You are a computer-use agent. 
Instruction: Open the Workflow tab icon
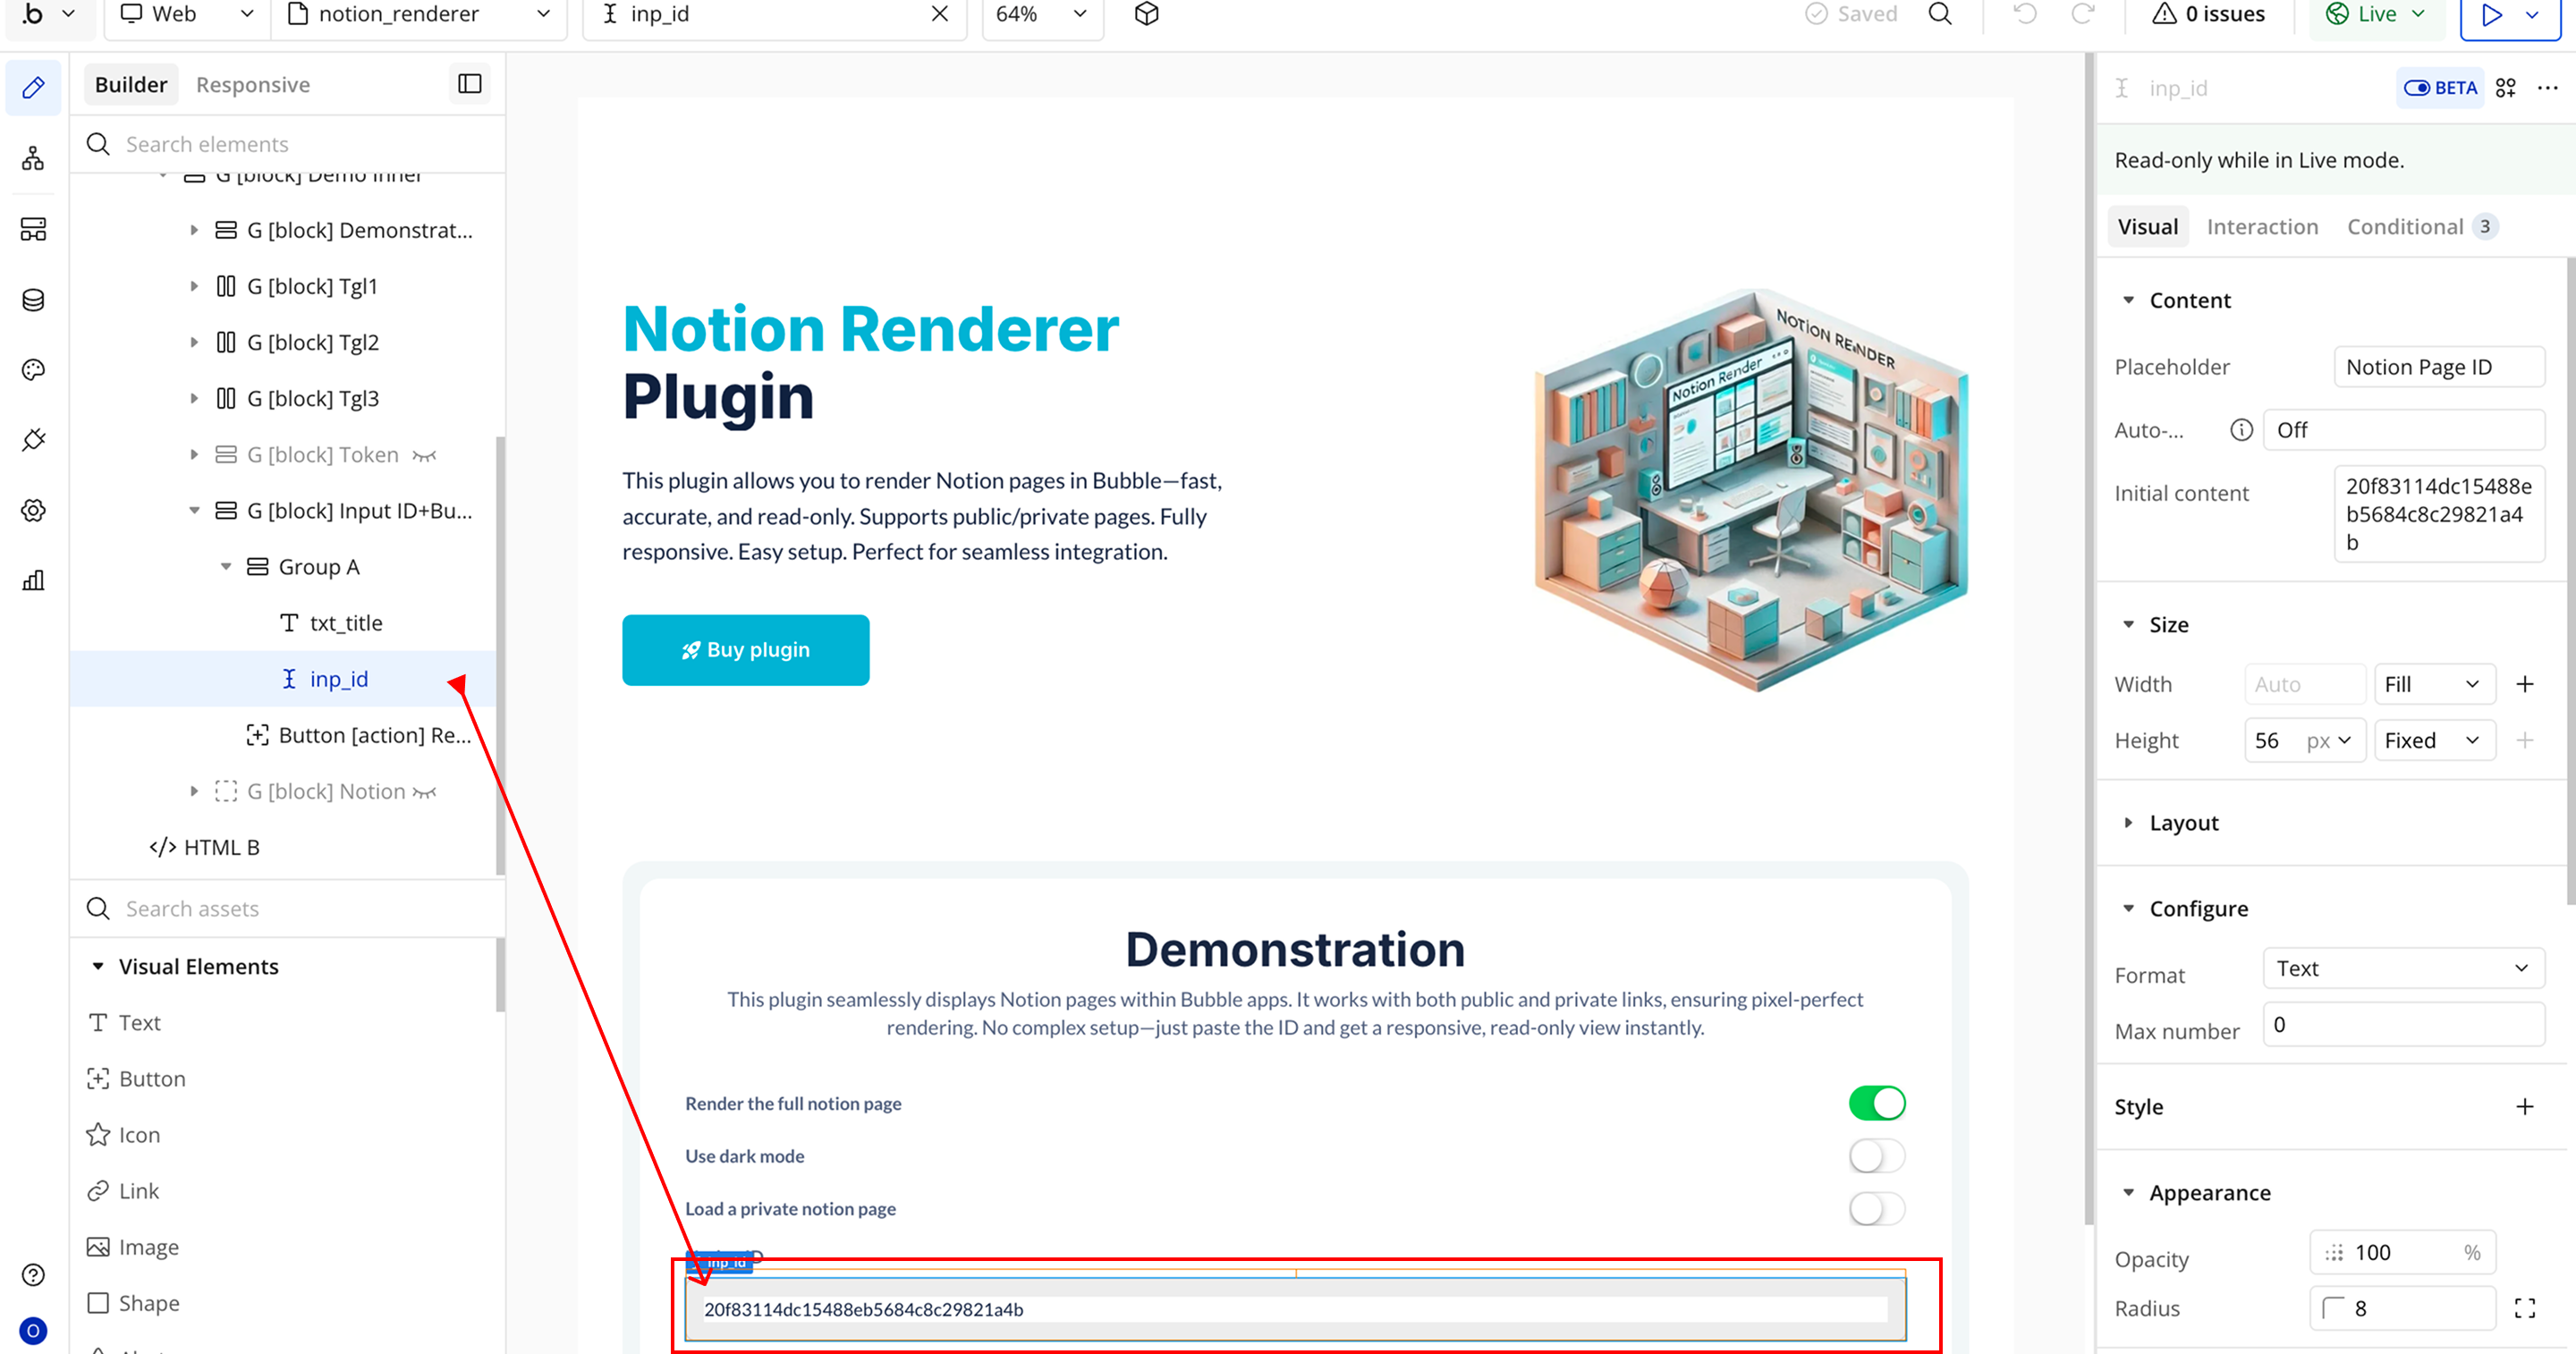pyautogui.click(x=33, y=158)
